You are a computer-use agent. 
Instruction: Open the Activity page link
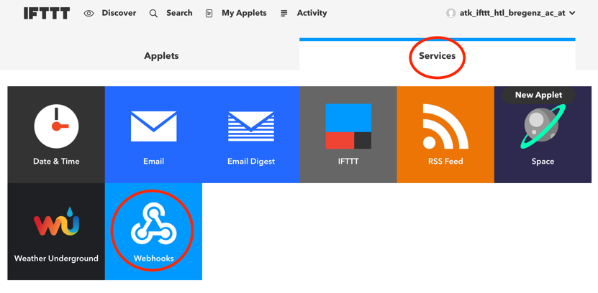tap(312, 13)
